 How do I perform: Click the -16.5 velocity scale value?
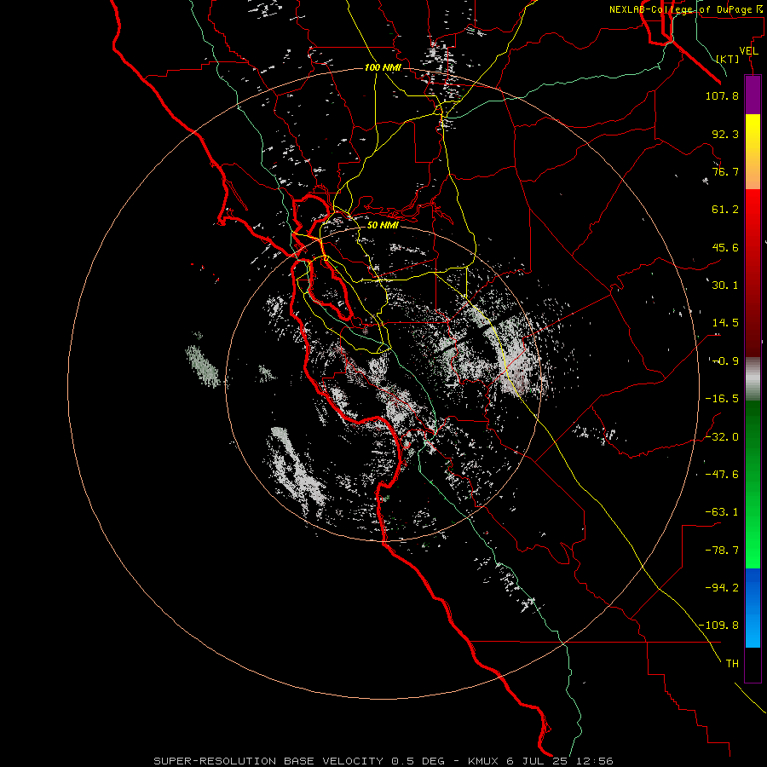click(x=722, y=399)
